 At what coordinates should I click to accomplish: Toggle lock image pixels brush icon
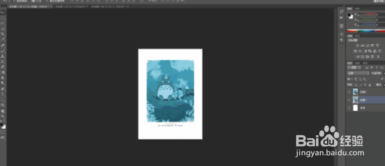coord(361,85)
